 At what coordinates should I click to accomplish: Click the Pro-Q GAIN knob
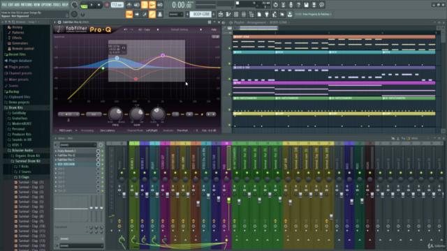pyautogui.click(x=137, y=114)
